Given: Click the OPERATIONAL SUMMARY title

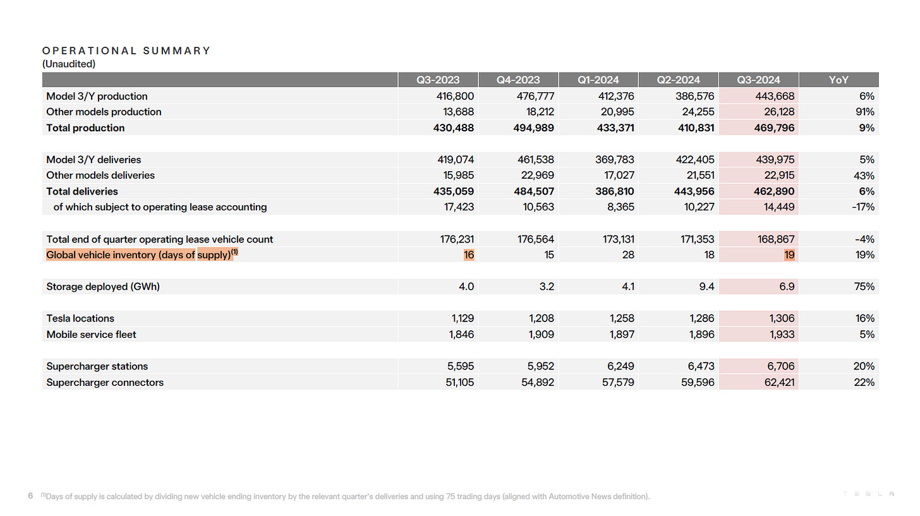Looking at the screenshot, I should click(x=126, y=51).
